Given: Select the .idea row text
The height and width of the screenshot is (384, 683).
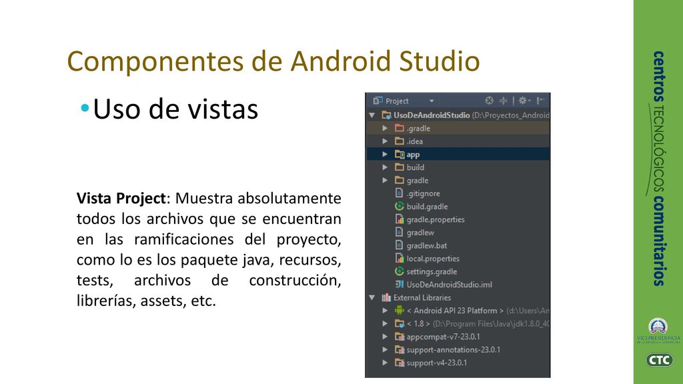Looking at the screenshot, I should [415, 141].
